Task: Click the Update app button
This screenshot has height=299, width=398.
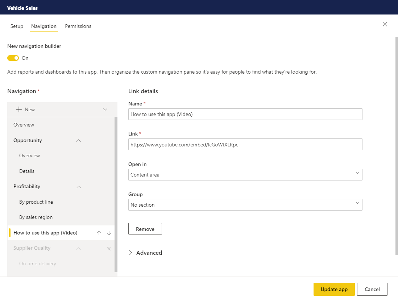Action: click(x=334, y=289)
